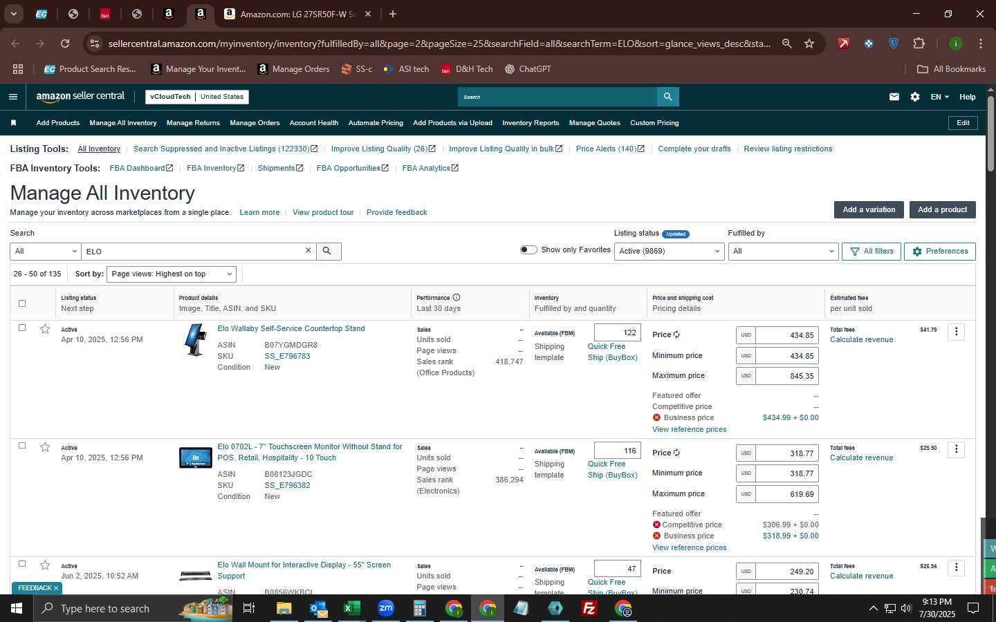Click the page vertical scrollbar thumb

[x=990, y=135]
